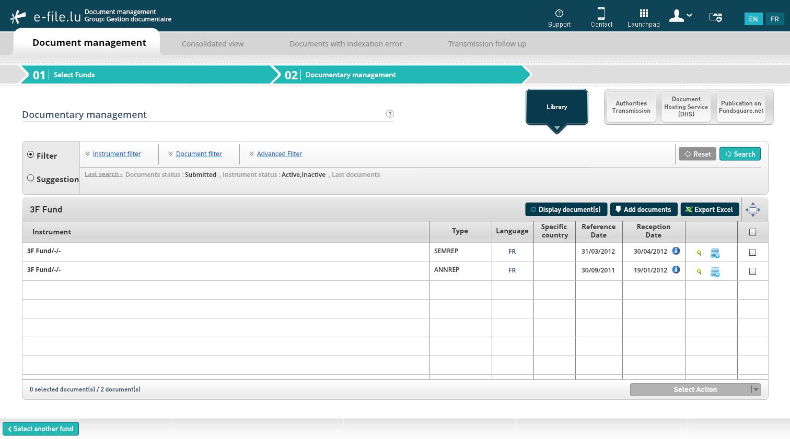This screenshot has width=790, height=439.
Task: Open the Select Action dropdown
Action: click(695, 389)
